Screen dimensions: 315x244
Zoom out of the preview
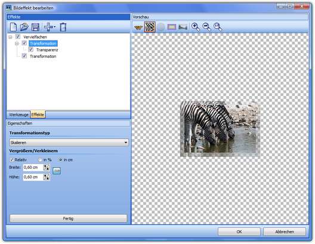[x=206, y=27]
